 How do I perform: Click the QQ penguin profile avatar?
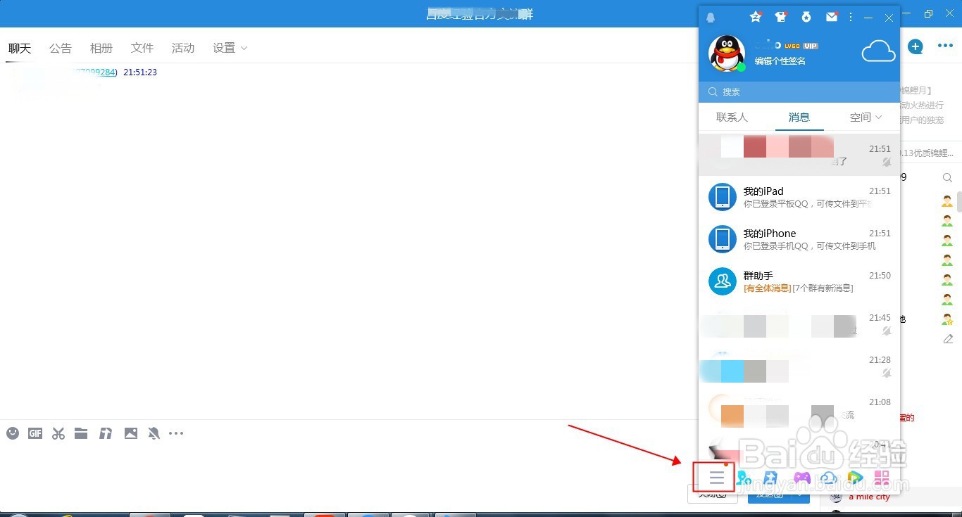click(726, 53)
